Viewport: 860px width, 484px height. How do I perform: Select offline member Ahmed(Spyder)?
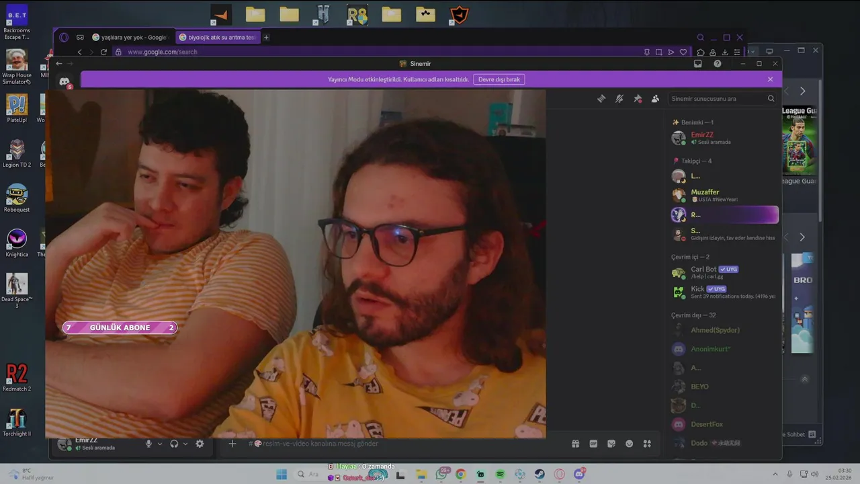(724, 330)
